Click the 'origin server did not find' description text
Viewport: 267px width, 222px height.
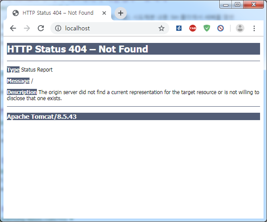click(x=133, y=95)
